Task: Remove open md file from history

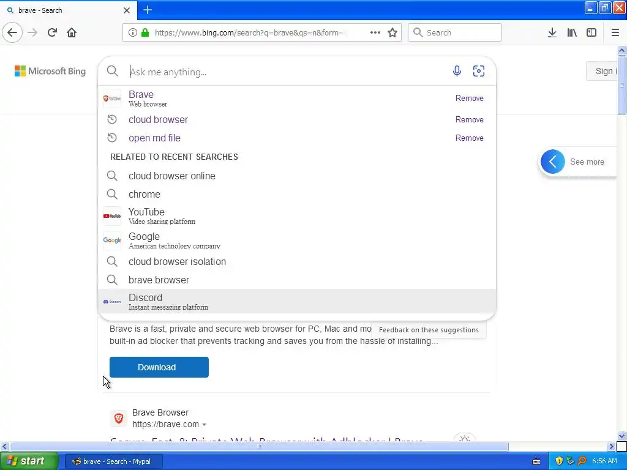Action: [470, 138]
